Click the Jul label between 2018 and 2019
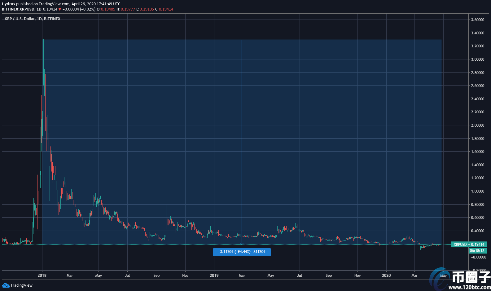Viewport: 491px width, 291px height. click(127, 276)
